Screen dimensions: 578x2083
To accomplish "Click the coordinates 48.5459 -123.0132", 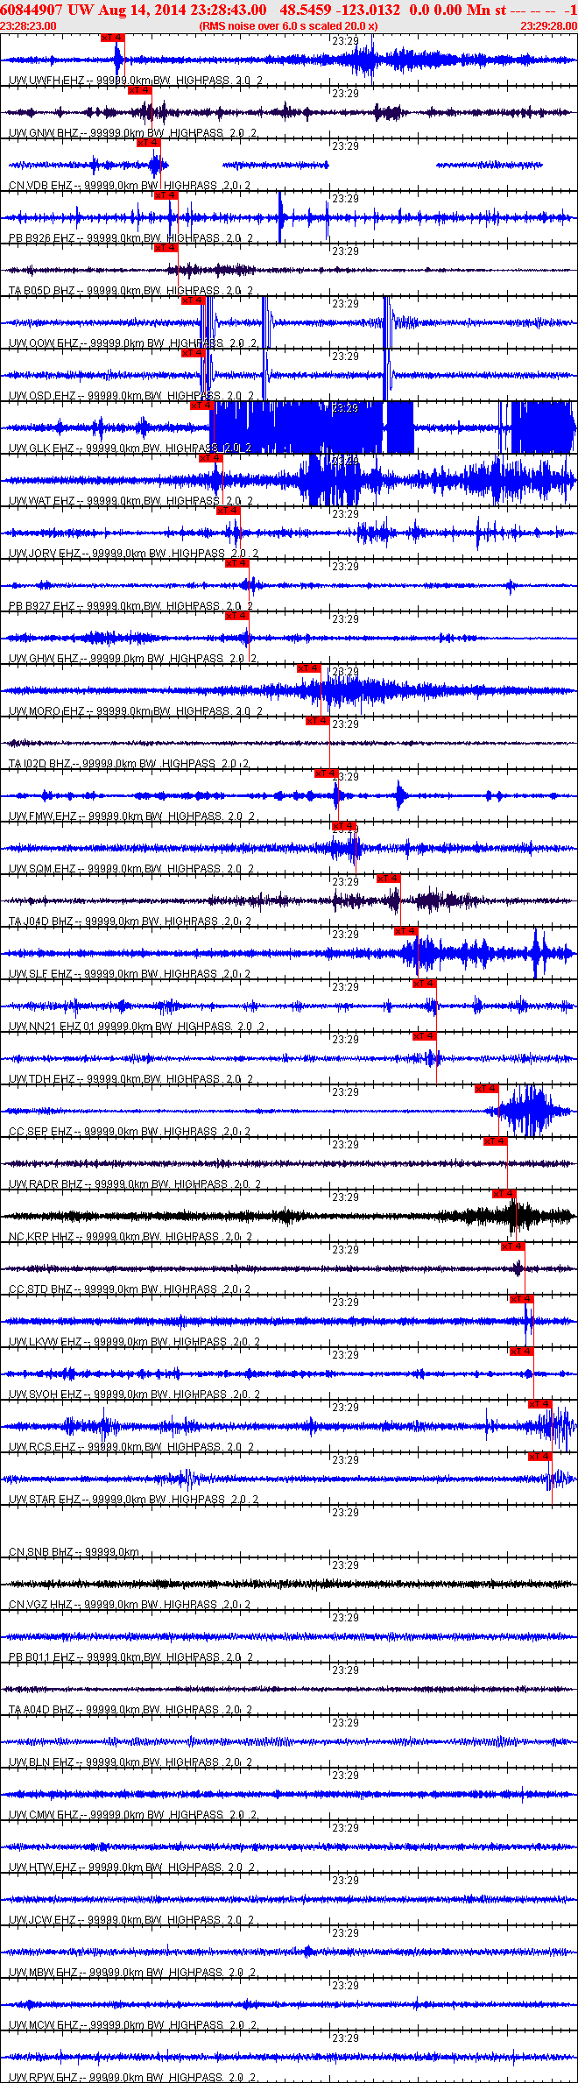I will pyautogui.click(x=340, y=10).
